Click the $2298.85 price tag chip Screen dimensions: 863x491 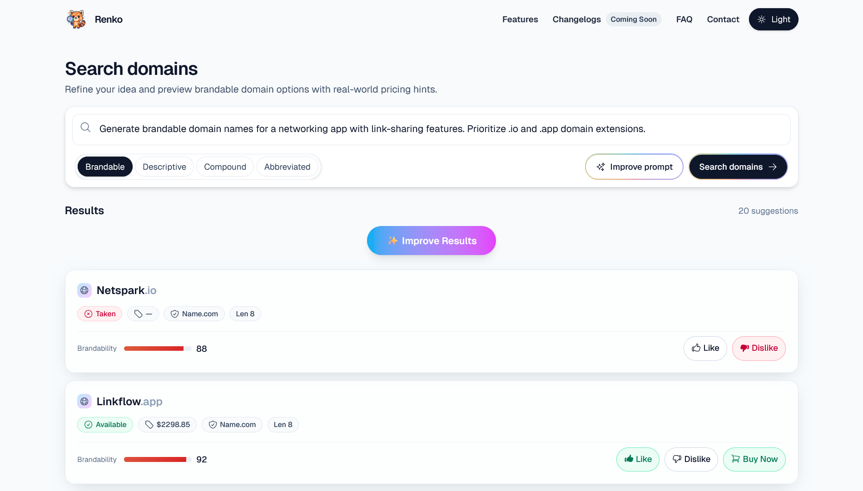167,425
